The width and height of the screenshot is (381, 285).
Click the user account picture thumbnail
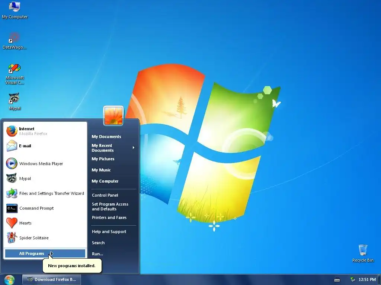pyautogui.click(x=113, y=116)
